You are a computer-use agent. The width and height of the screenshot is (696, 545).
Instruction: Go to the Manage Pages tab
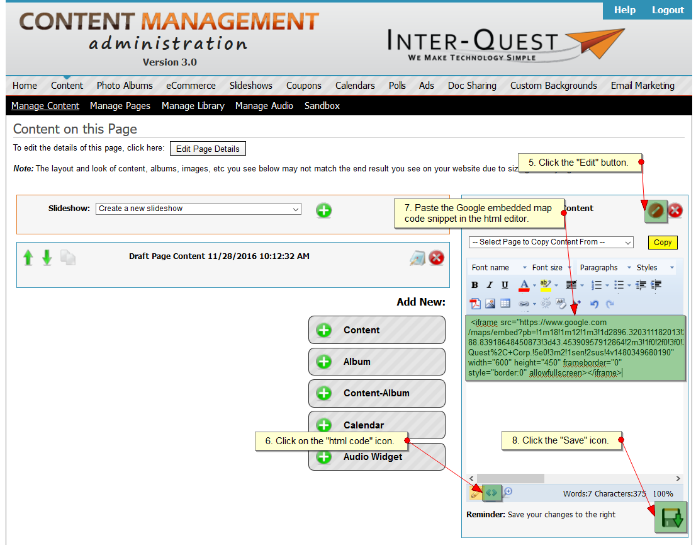120,106
